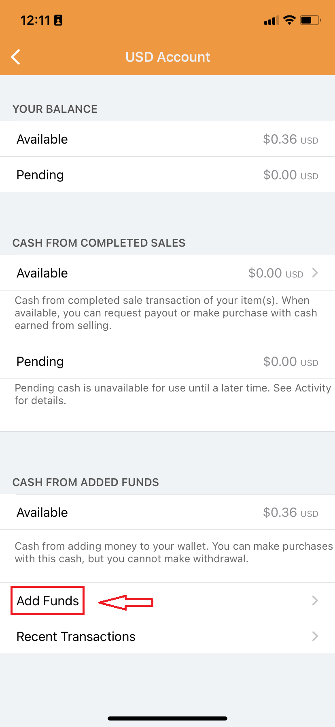Open Recent Transactions chevron arrow

[x=315, y=636]
